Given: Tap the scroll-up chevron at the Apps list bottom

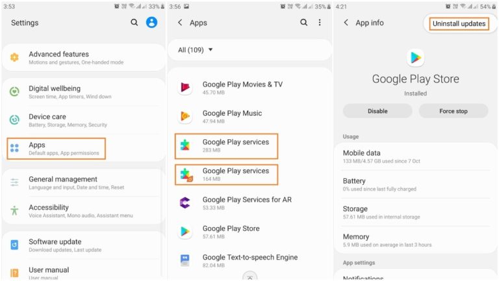Looking at the screenshot, I should 249,276.
